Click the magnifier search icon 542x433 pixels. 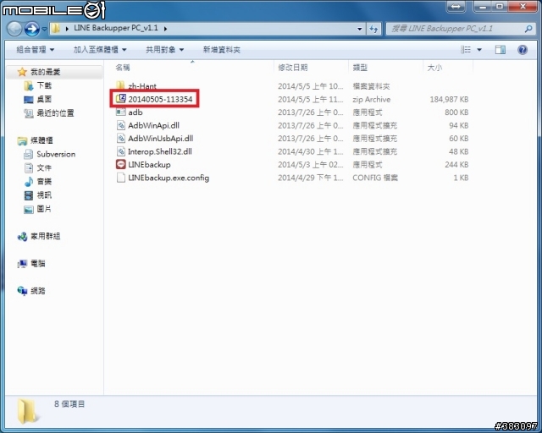[x=528, y=29]
